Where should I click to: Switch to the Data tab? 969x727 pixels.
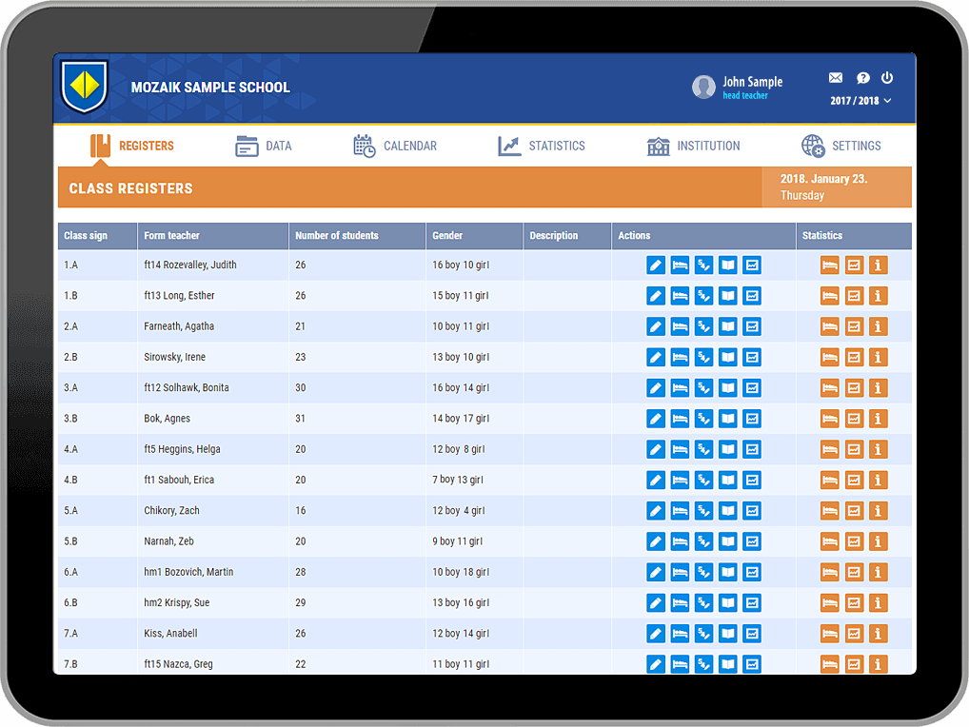point(264,146)
